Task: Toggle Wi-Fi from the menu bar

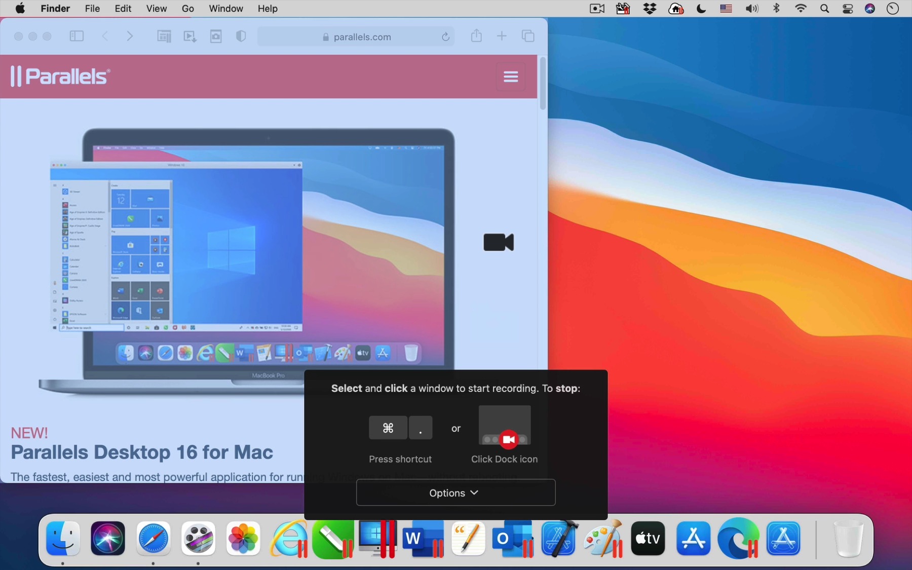Action: click(x=801, y=9)
